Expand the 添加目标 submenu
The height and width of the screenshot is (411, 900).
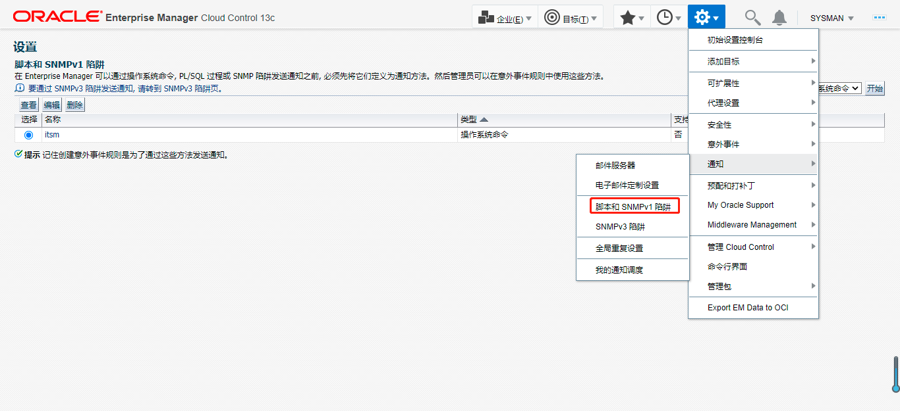click(x=753, y=61)
